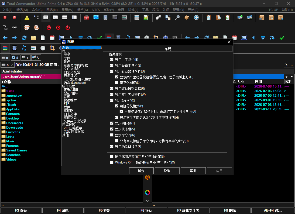Click the red record circle icon
This screenshot has width=295, height=214.
58,28
